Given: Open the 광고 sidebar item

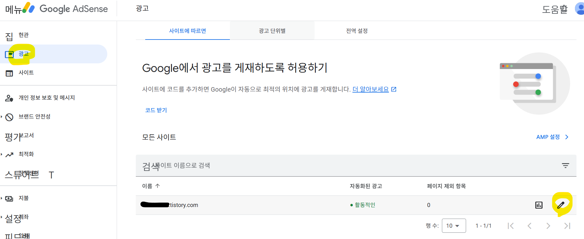Looking at the screenshot, I should tap(54, 54).
